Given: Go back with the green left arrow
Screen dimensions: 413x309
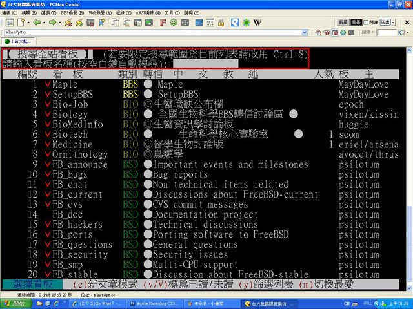Looking at the screenshot, I should point(37,23).
